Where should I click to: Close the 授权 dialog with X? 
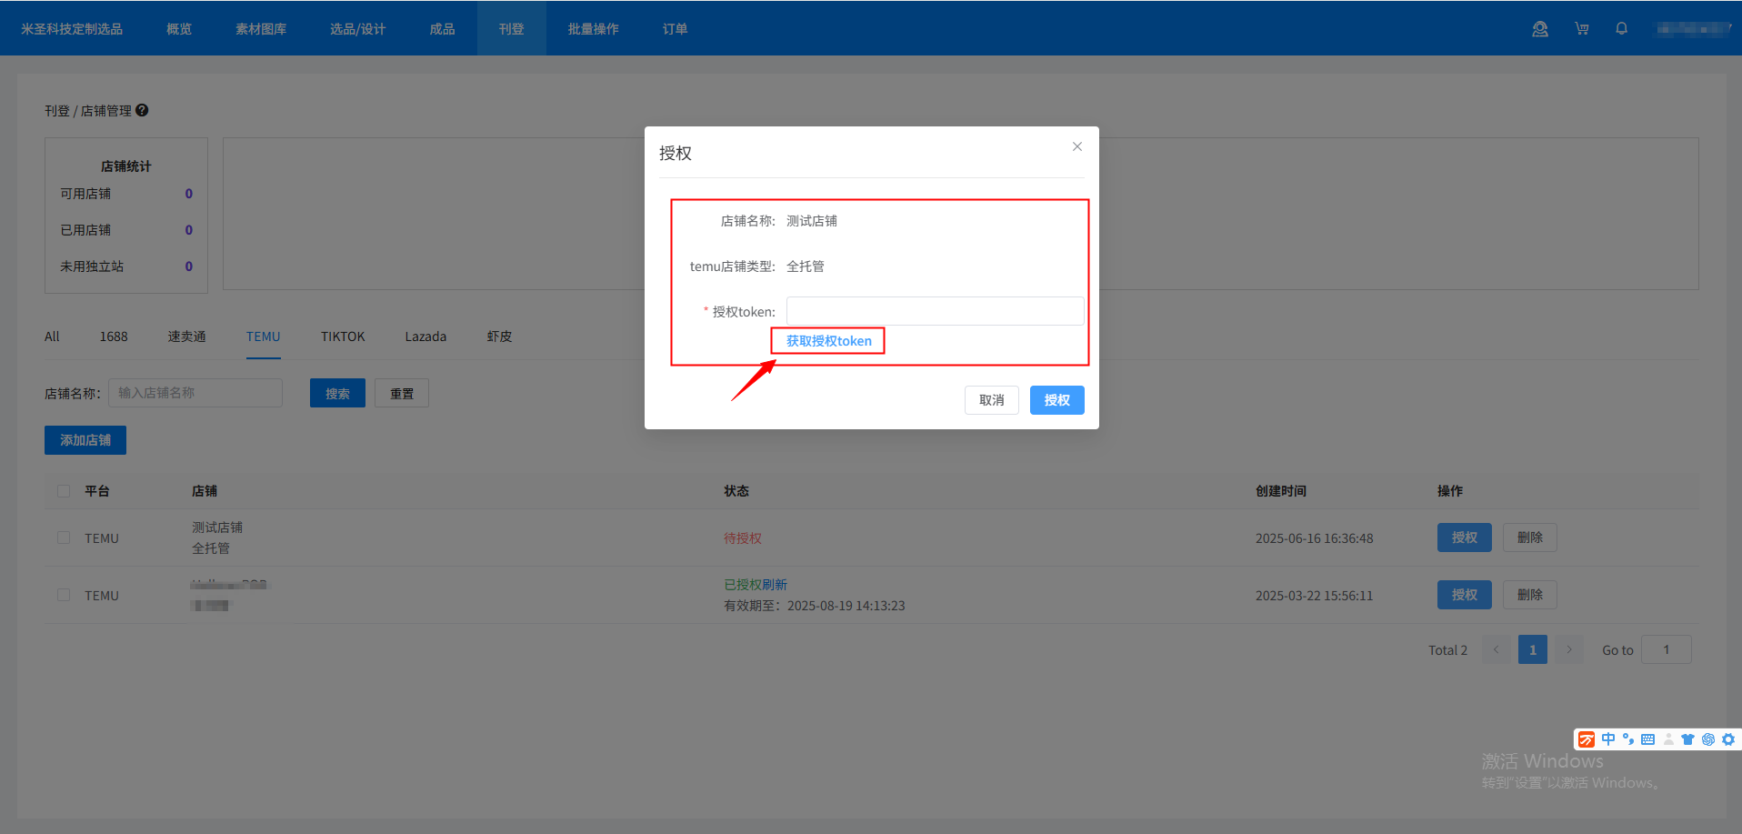[1076, 146]
